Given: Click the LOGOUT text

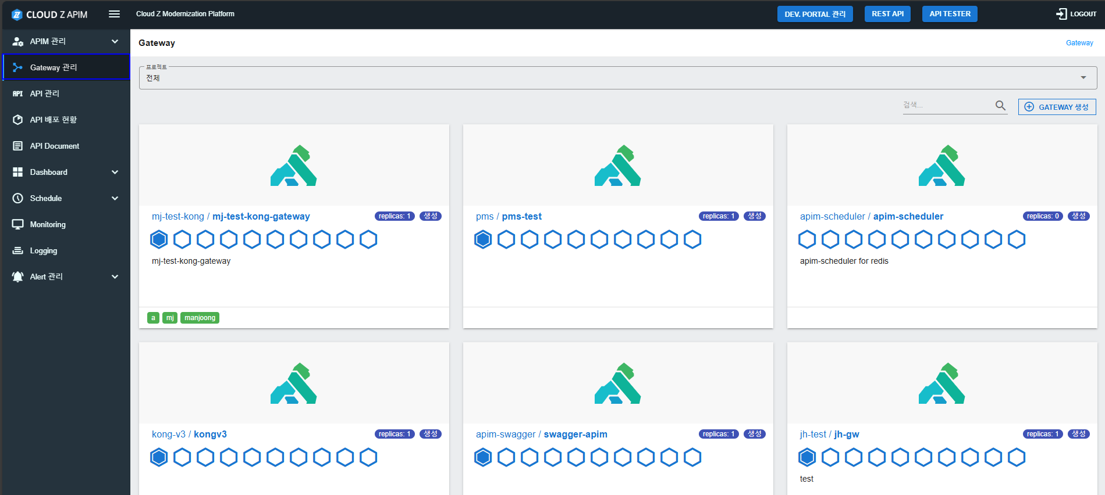Looking at the screenshot, I should [x=1083, y=14].
